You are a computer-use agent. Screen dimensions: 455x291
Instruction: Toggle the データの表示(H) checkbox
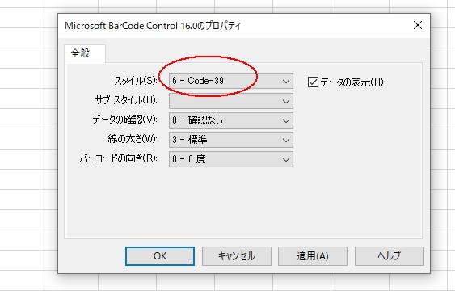pyautogui.click(x=313, y=82)
